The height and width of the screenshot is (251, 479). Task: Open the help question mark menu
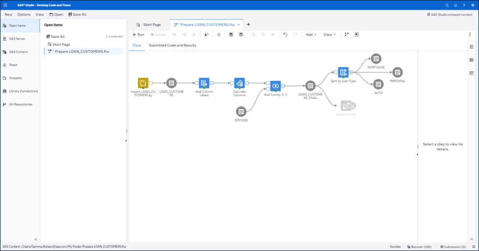[464, 5]
